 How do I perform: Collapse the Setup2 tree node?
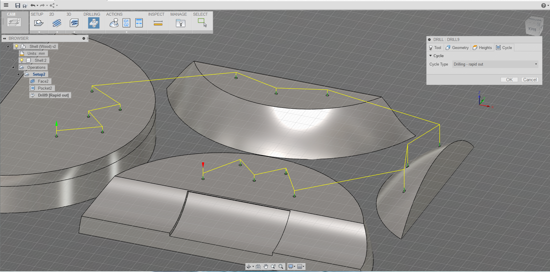click(x=18, y=74)
